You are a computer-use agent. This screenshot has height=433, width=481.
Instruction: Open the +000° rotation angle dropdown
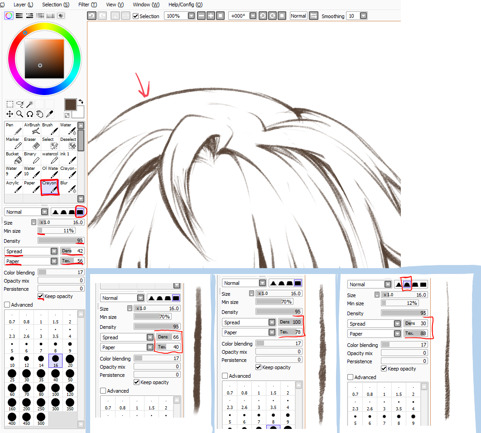253,16
